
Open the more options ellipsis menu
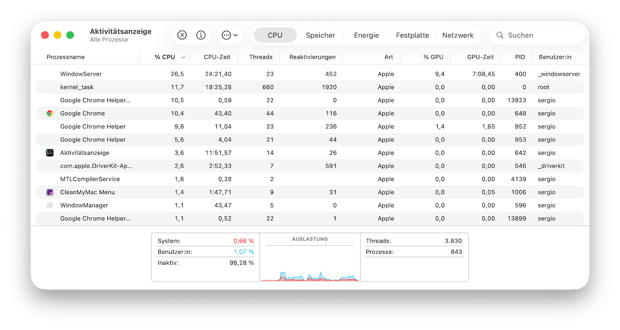(229, 35)
